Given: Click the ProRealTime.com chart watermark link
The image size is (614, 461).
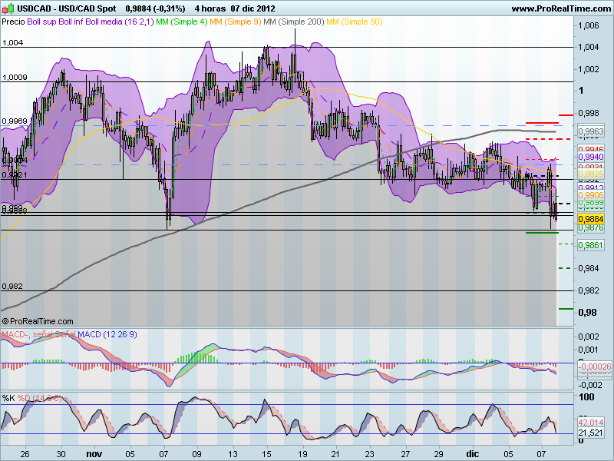Looking at the screenshot, I should click(38, 321).
